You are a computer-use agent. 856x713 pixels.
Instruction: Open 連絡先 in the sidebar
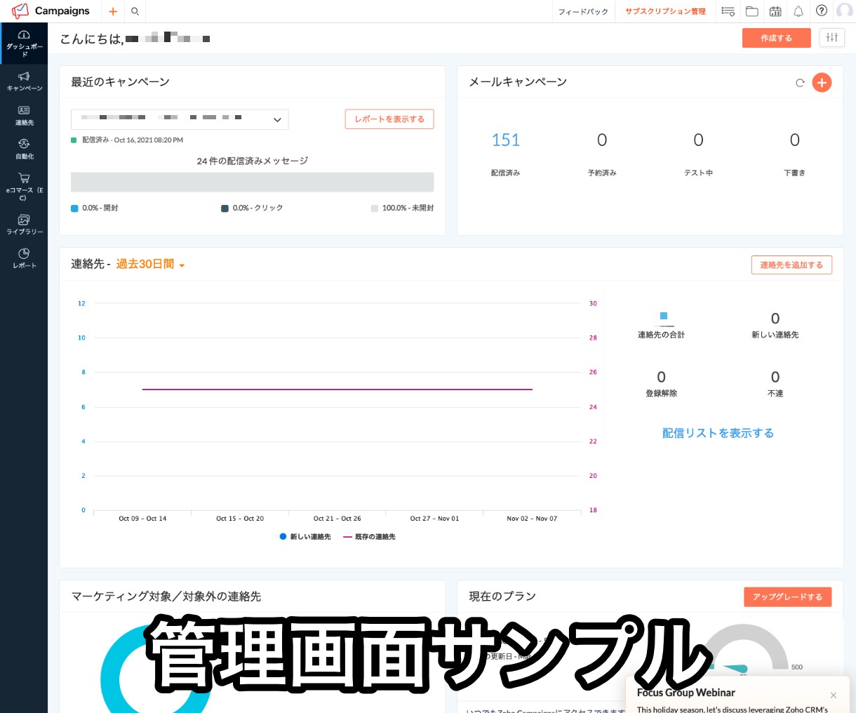coord(24,116)
